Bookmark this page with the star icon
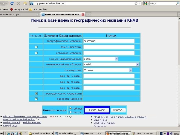Screen dimensions: 180x135 [136, 3]
